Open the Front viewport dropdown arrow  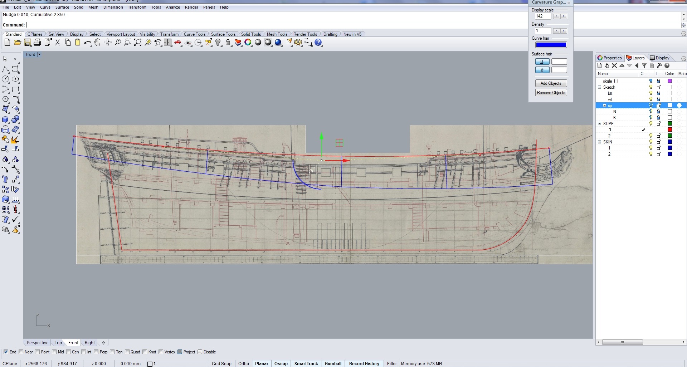[x=39, y=55]
